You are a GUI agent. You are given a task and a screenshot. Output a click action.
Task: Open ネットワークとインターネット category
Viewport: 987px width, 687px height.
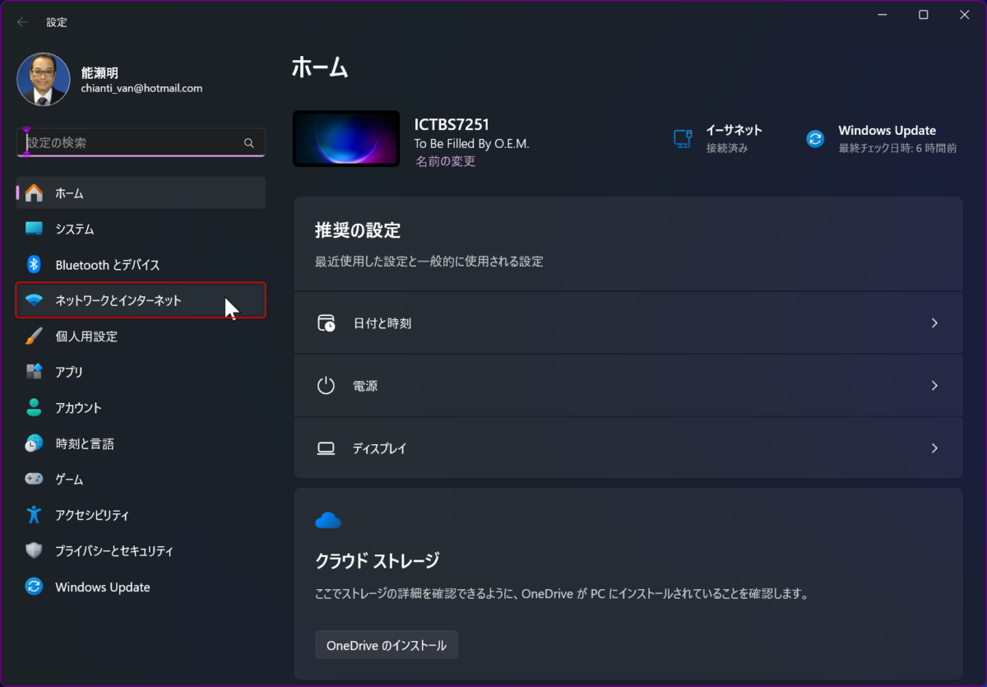coord(141,300)
